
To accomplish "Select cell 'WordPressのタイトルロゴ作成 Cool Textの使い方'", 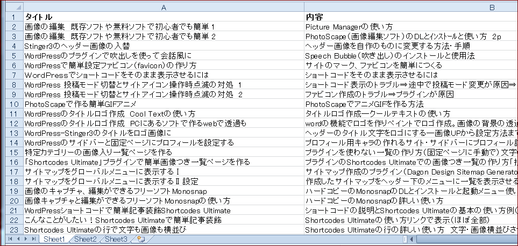I will click(x=164, y=113).
